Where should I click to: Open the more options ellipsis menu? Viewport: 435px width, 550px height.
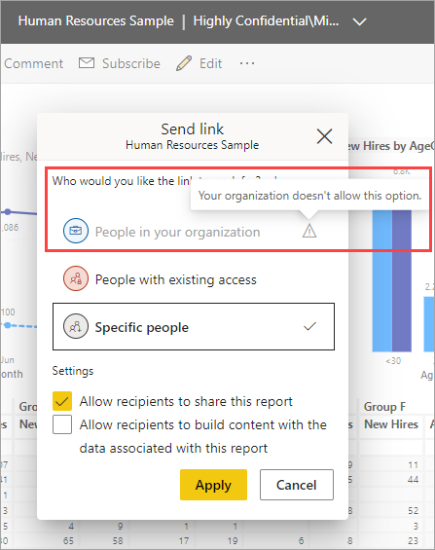pos(247,63)
